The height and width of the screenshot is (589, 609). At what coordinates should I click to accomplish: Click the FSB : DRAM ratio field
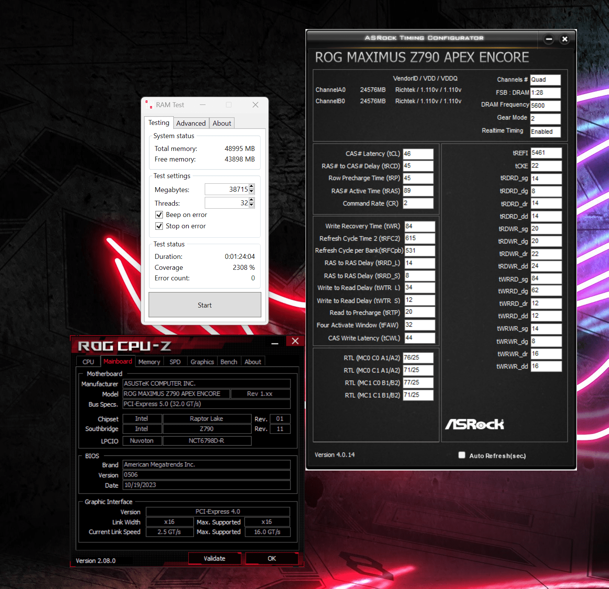pos(545,93)
